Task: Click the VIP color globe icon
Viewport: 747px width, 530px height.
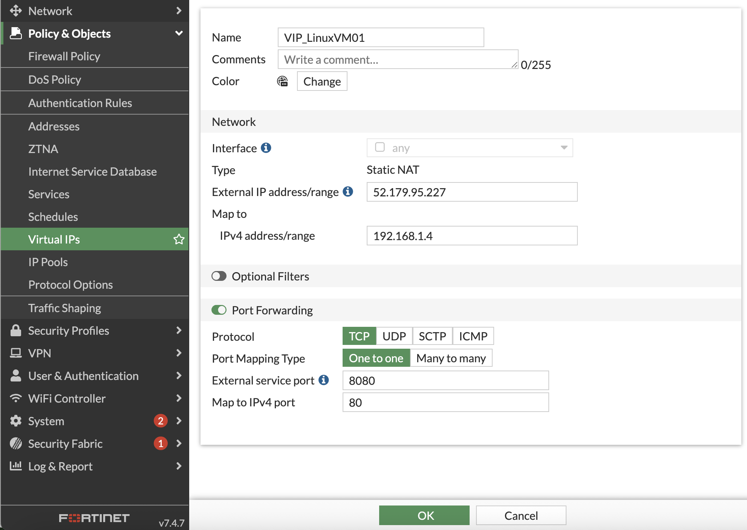Action: pos(282,81)
